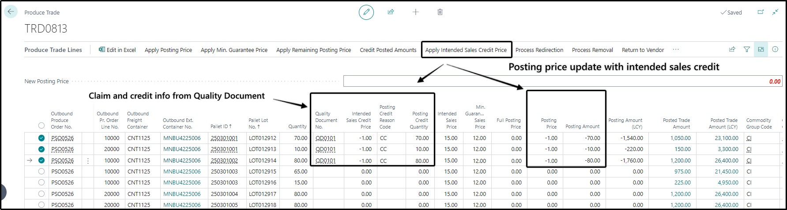Select the row with LOT012915

(41, 171)
